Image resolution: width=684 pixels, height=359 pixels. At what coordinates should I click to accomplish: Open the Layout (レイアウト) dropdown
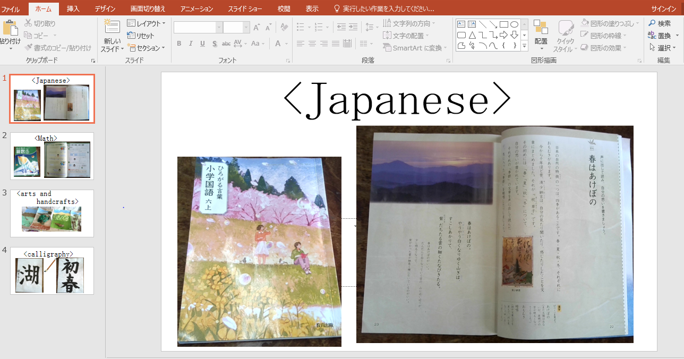147,23
